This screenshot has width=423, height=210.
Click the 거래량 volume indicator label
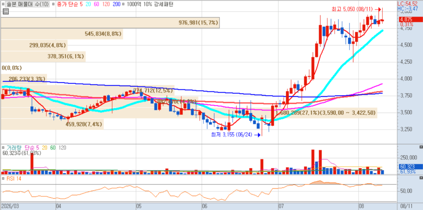pyautogui.click(x=14, y=148)
